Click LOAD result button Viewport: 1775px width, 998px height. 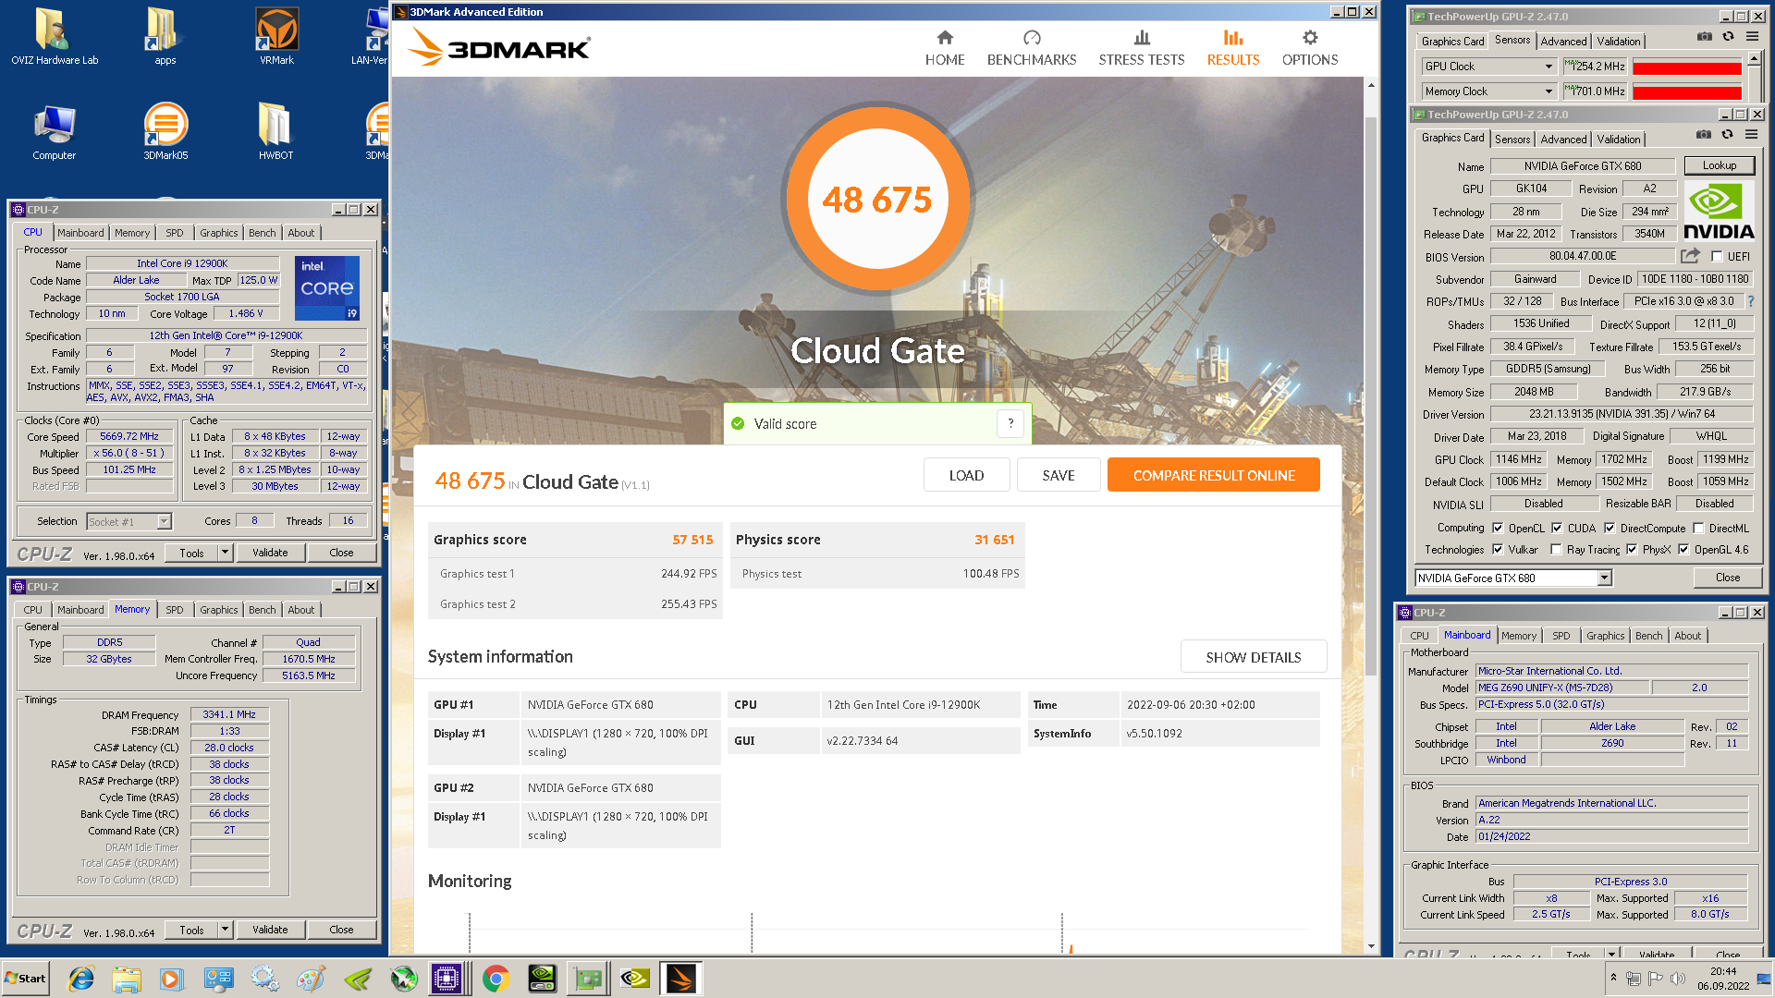coord(966,475)
